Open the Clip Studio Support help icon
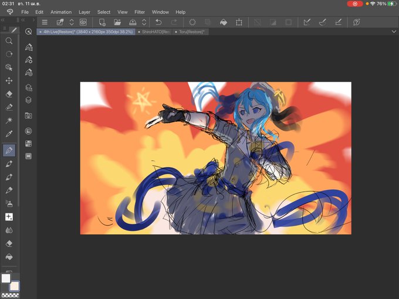The image size is (399, 299). click(x=357, y=22)
